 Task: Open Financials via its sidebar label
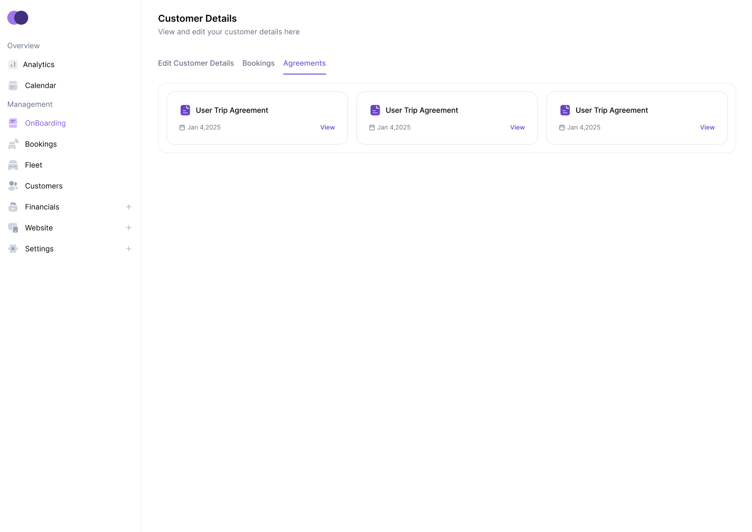42,207
